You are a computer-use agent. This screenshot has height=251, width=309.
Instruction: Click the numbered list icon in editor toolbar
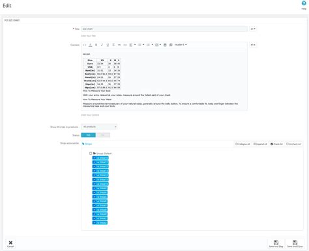point(148,45)
